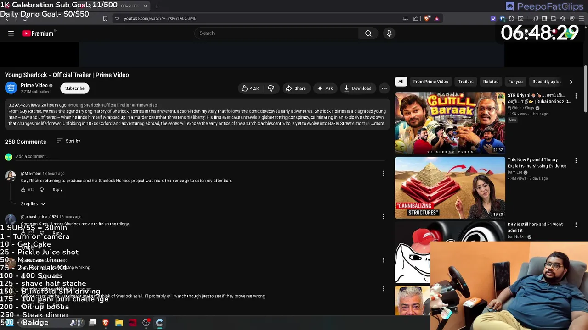The image size is (588, 330).
Task: Open the extensions puzzle-piece menu
Action: (511, 18)
